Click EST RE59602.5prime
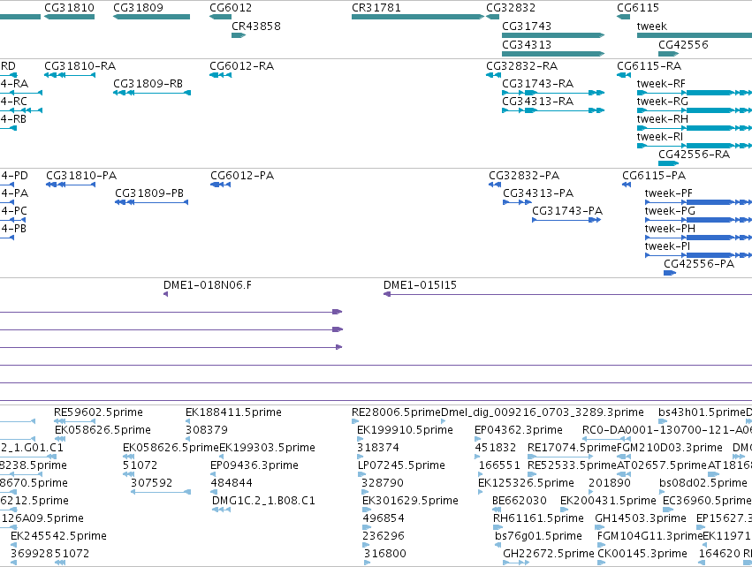The height and width of the screenshot is (567, 752). (98, 412)
